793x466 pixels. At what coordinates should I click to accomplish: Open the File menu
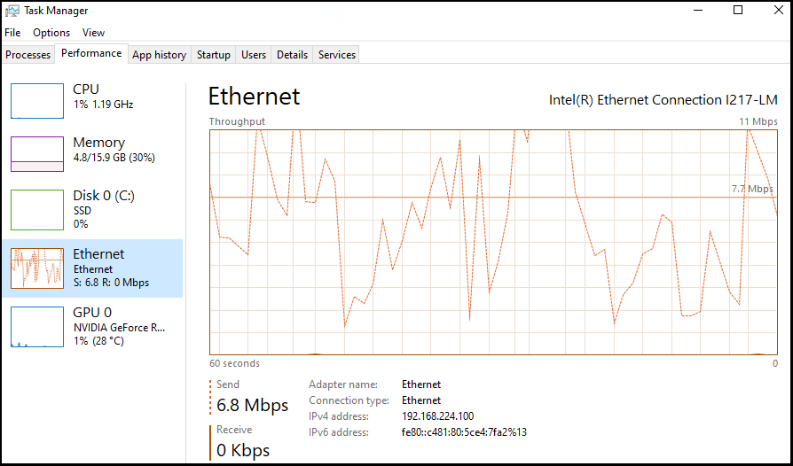point(12,33)
